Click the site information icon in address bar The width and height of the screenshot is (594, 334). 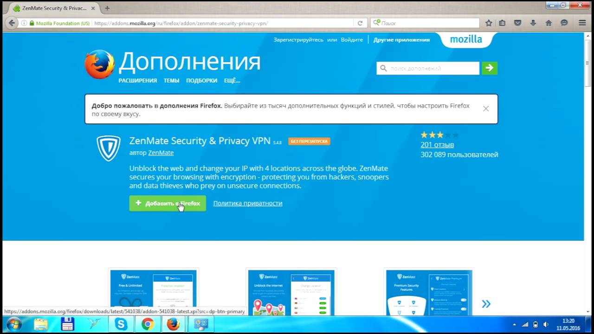[24, 23]
